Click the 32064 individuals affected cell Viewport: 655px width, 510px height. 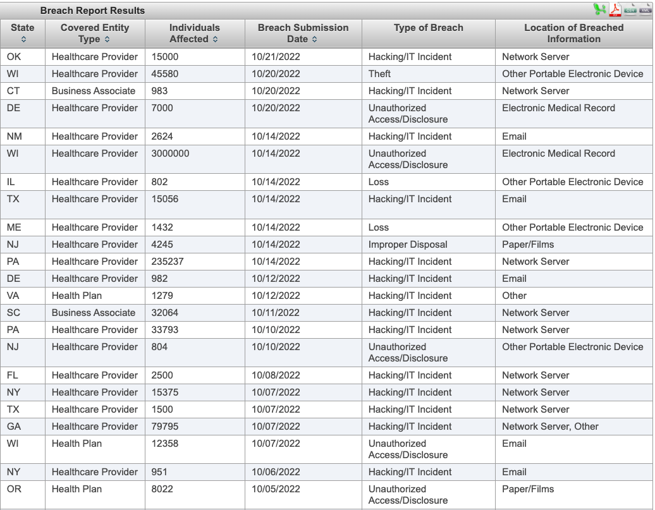[x=195, y=313]
